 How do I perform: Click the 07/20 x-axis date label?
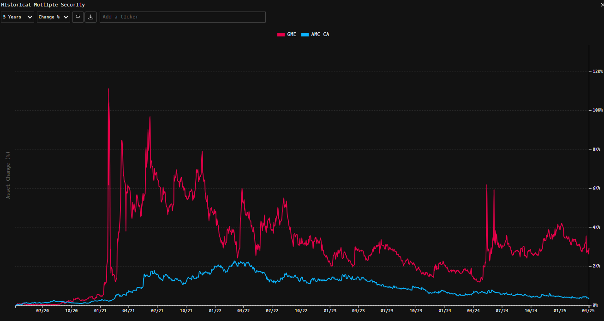coord(42,311)
